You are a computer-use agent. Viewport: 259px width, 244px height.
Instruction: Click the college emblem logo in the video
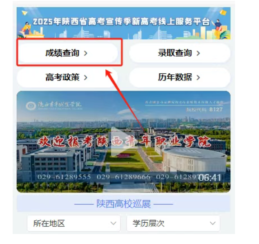31,106
